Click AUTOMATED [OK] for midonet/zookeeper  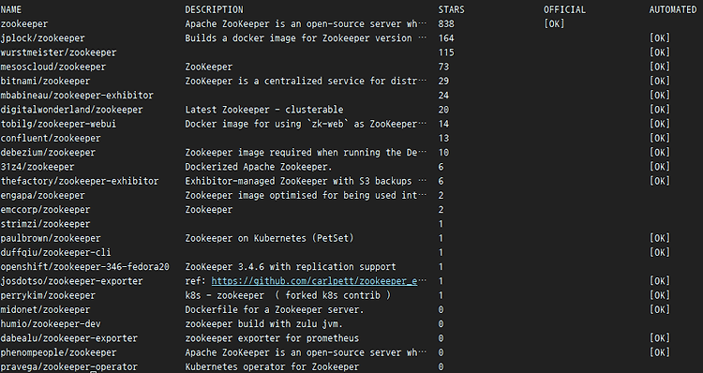[x=660, y=310]
